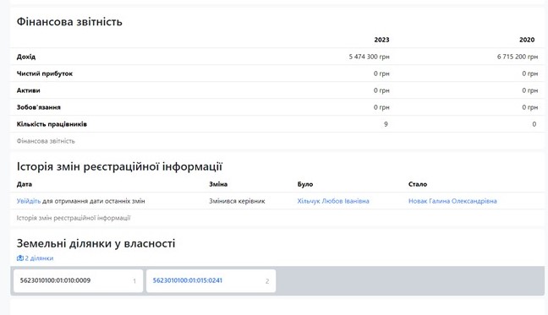The height and width of the screenshot is (315, 548).
Task: Click the Дохід row label
Action: click(x=26, y=57)
